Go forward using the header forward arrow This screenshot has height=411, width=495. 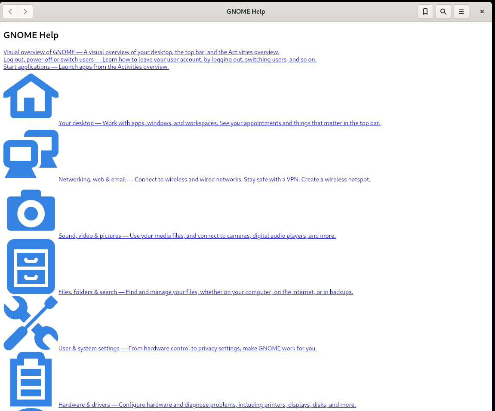point(25,12)
